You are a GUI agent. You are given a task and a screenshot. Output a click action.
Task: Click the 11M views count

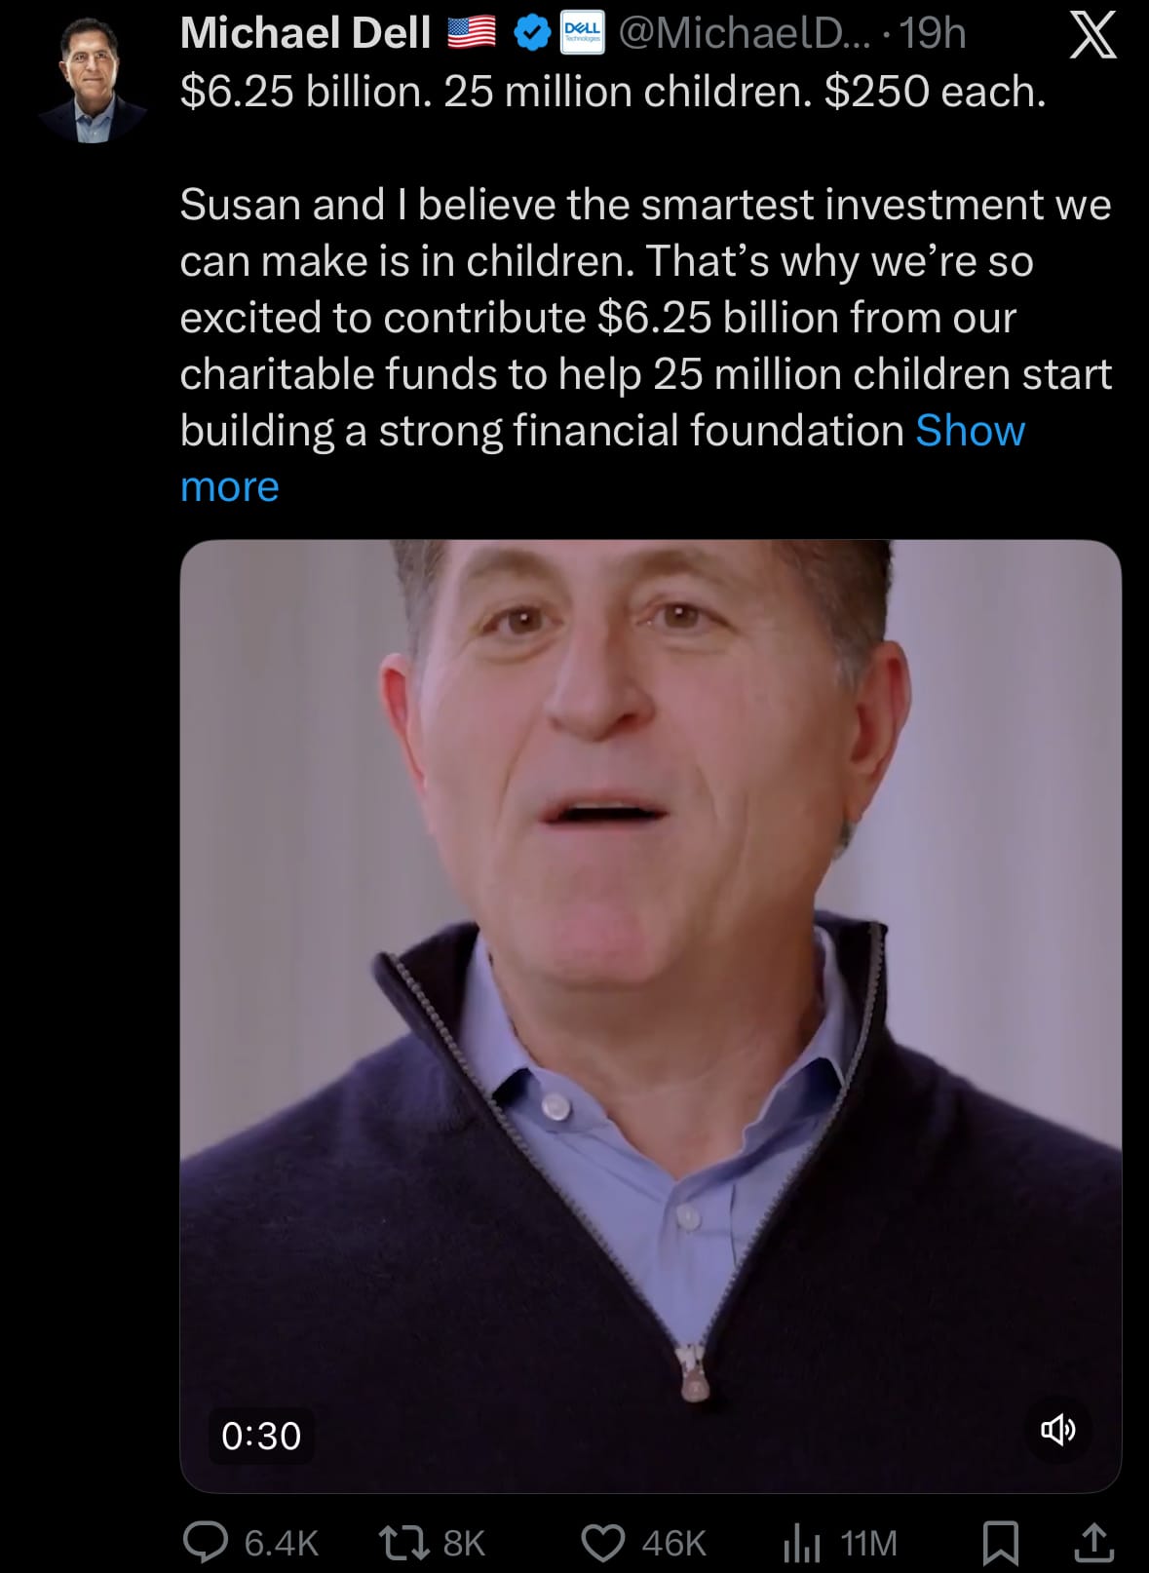[x=868, y=1544]
